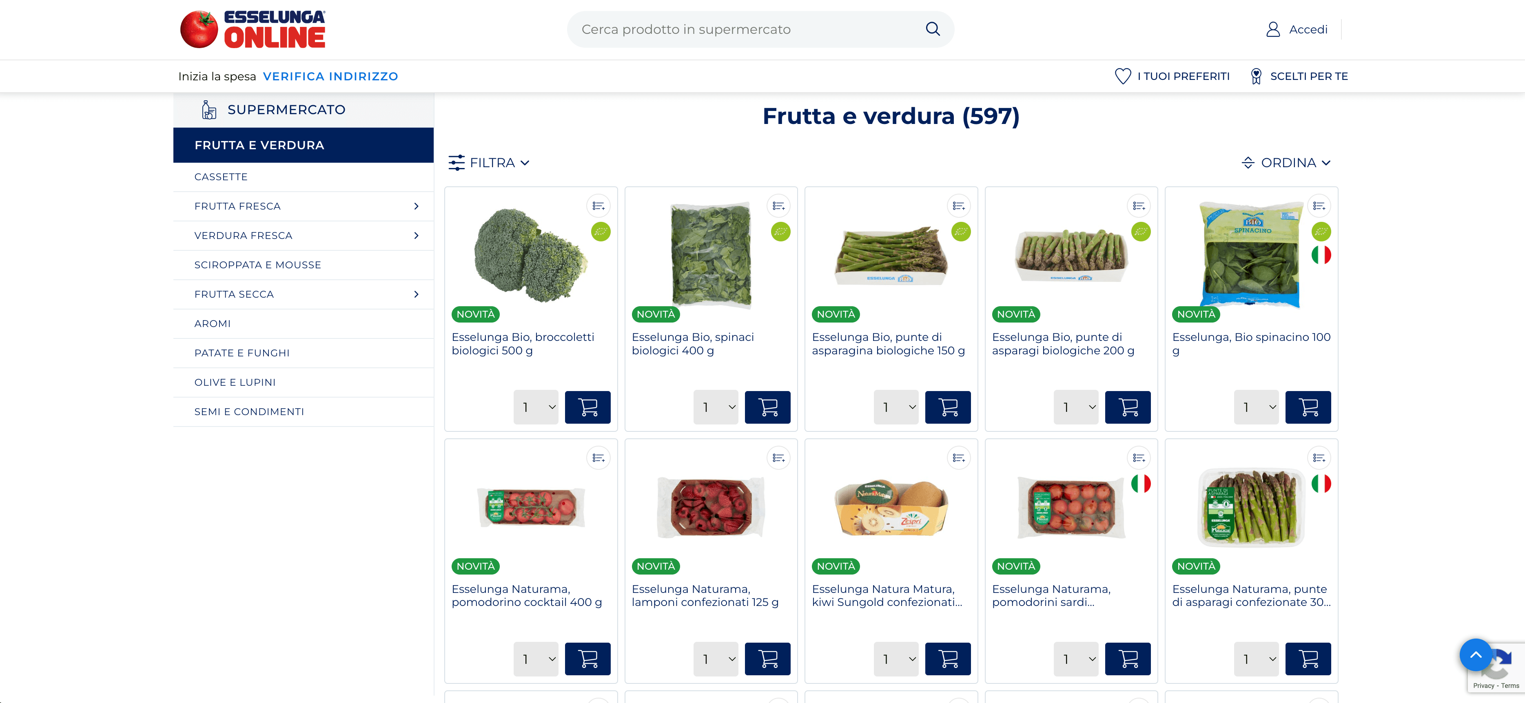Expand the Frutta Secca submenu chevron

click(416, 294)
